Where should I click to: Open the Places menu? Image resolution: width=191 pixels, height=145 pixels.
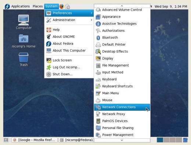[37, 6]
